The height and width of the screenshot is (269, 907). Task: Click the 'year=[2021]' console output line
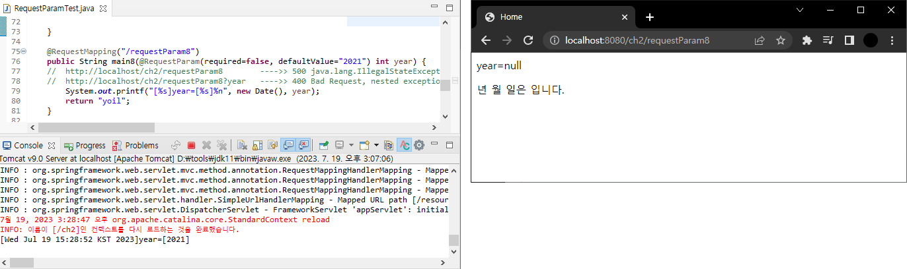[x=95, y=239]
